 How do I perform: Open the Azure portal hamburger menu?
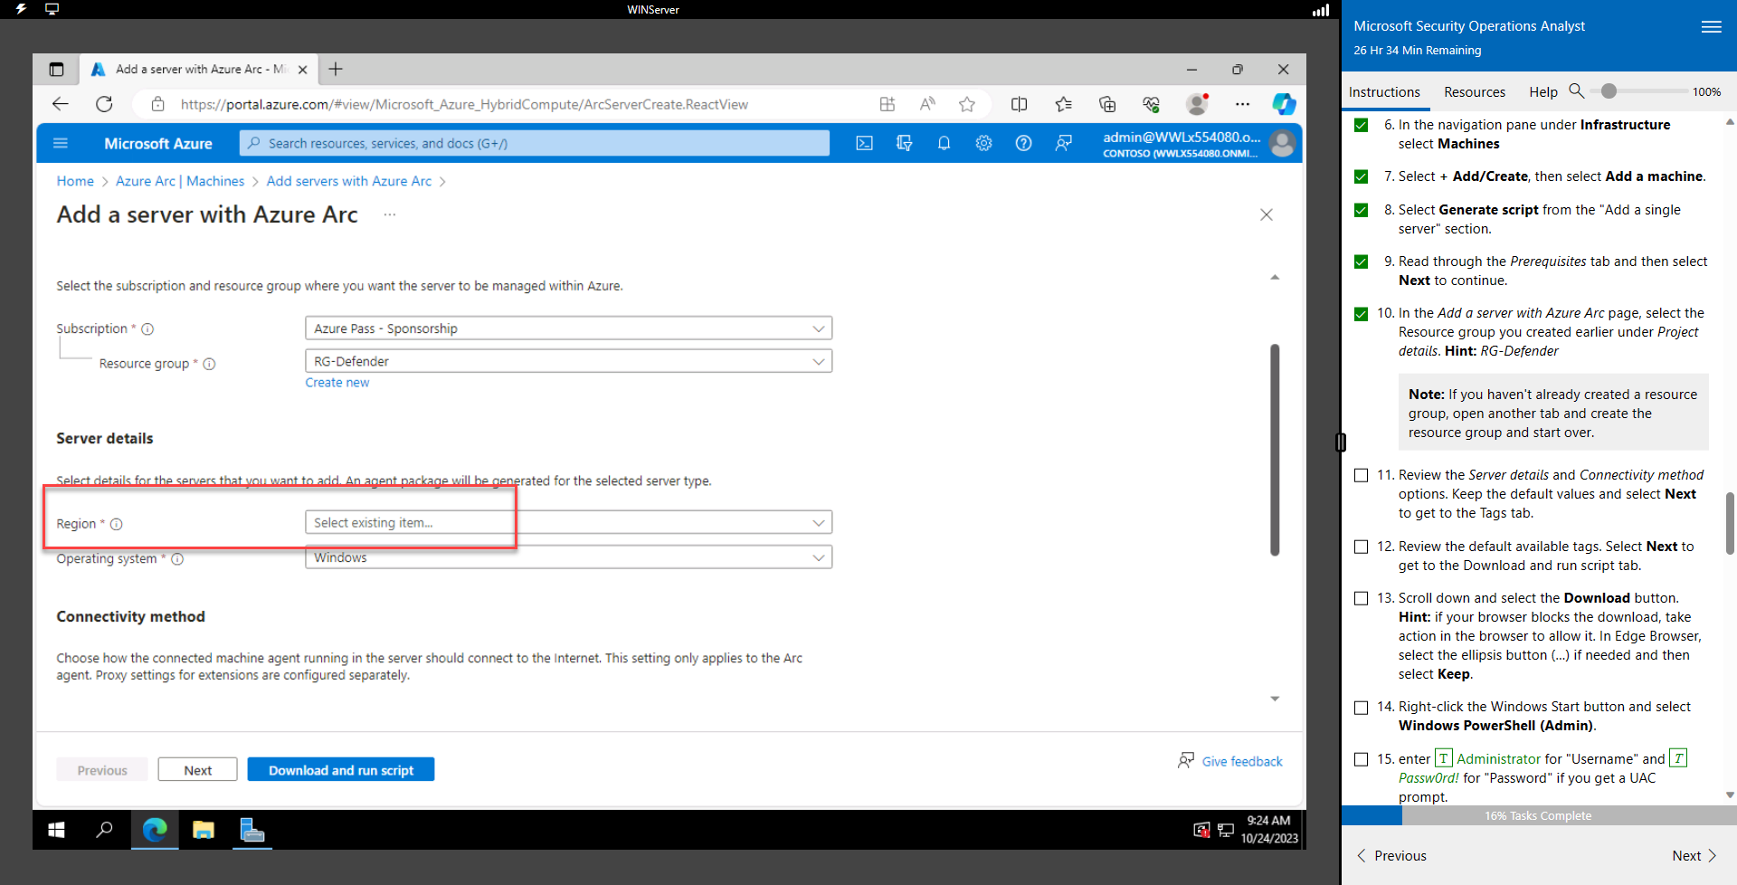pos(60,143)
